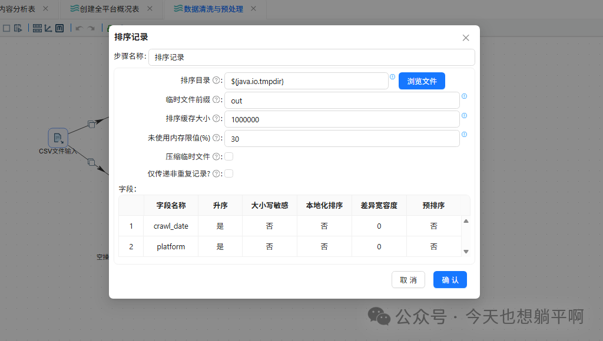Click variable info icon beside 排序缓存大小 field
The height and width of the screenshot is (341, 603).
pos(464,115)
